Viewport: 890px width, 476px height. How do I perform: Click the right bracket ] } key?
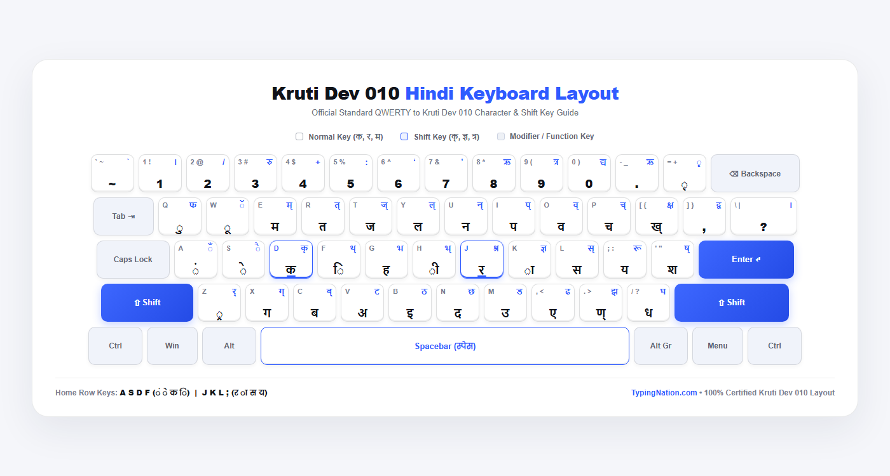704,216
